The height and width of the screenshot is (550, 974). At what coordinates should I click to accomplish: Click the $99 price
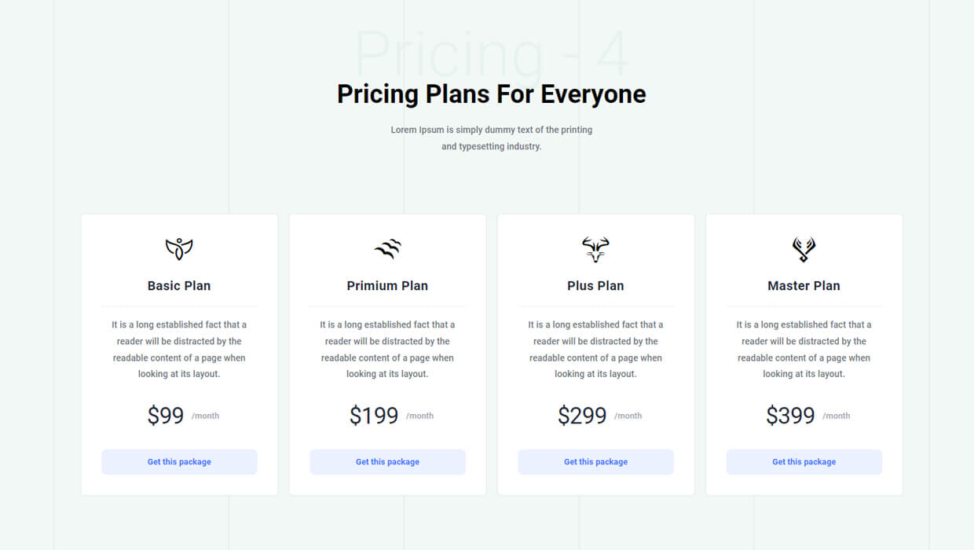(166, 416)
